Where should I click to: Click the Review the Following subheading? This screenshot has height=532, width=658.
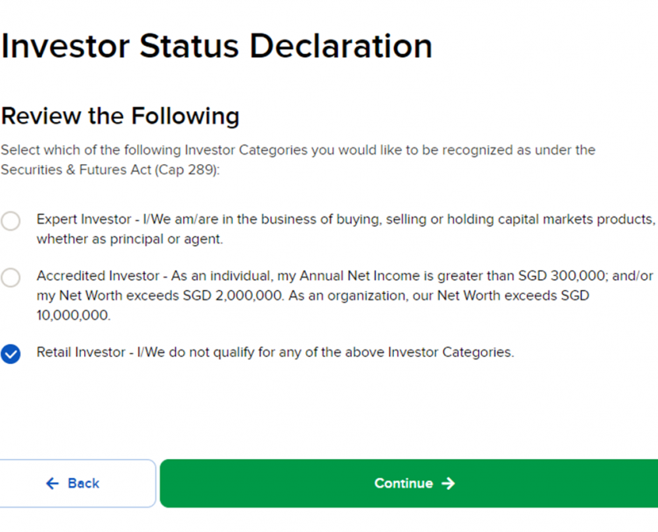120,116
